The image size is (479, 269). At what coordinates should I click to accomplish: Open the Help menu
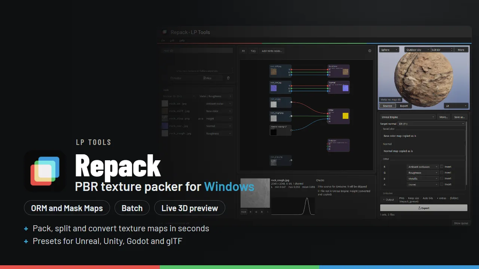point(182,40)
